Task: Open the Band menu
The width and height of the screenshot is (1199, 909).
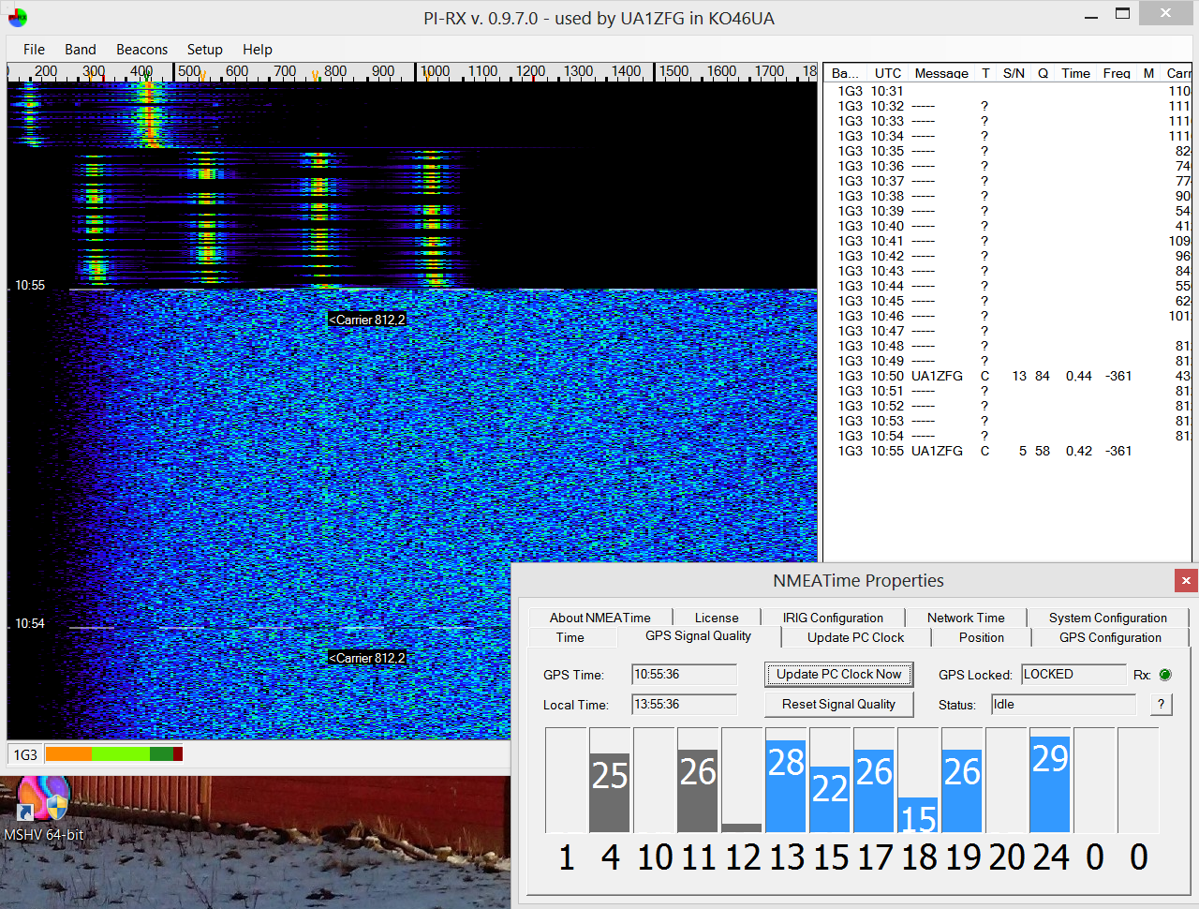Action: click(81, 50)
